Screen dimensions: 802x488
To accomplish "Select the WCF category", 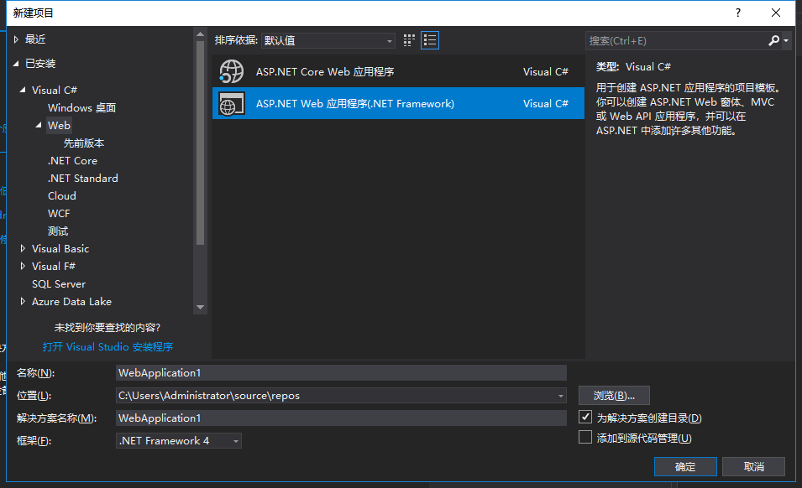I will tap(59, 213).
